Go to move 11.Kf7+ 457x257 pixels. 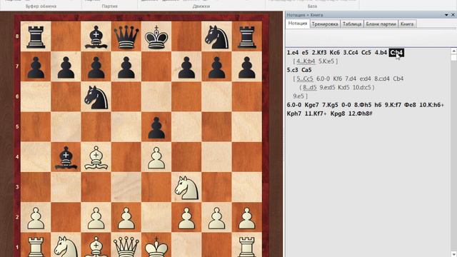[x=316, y=114]
